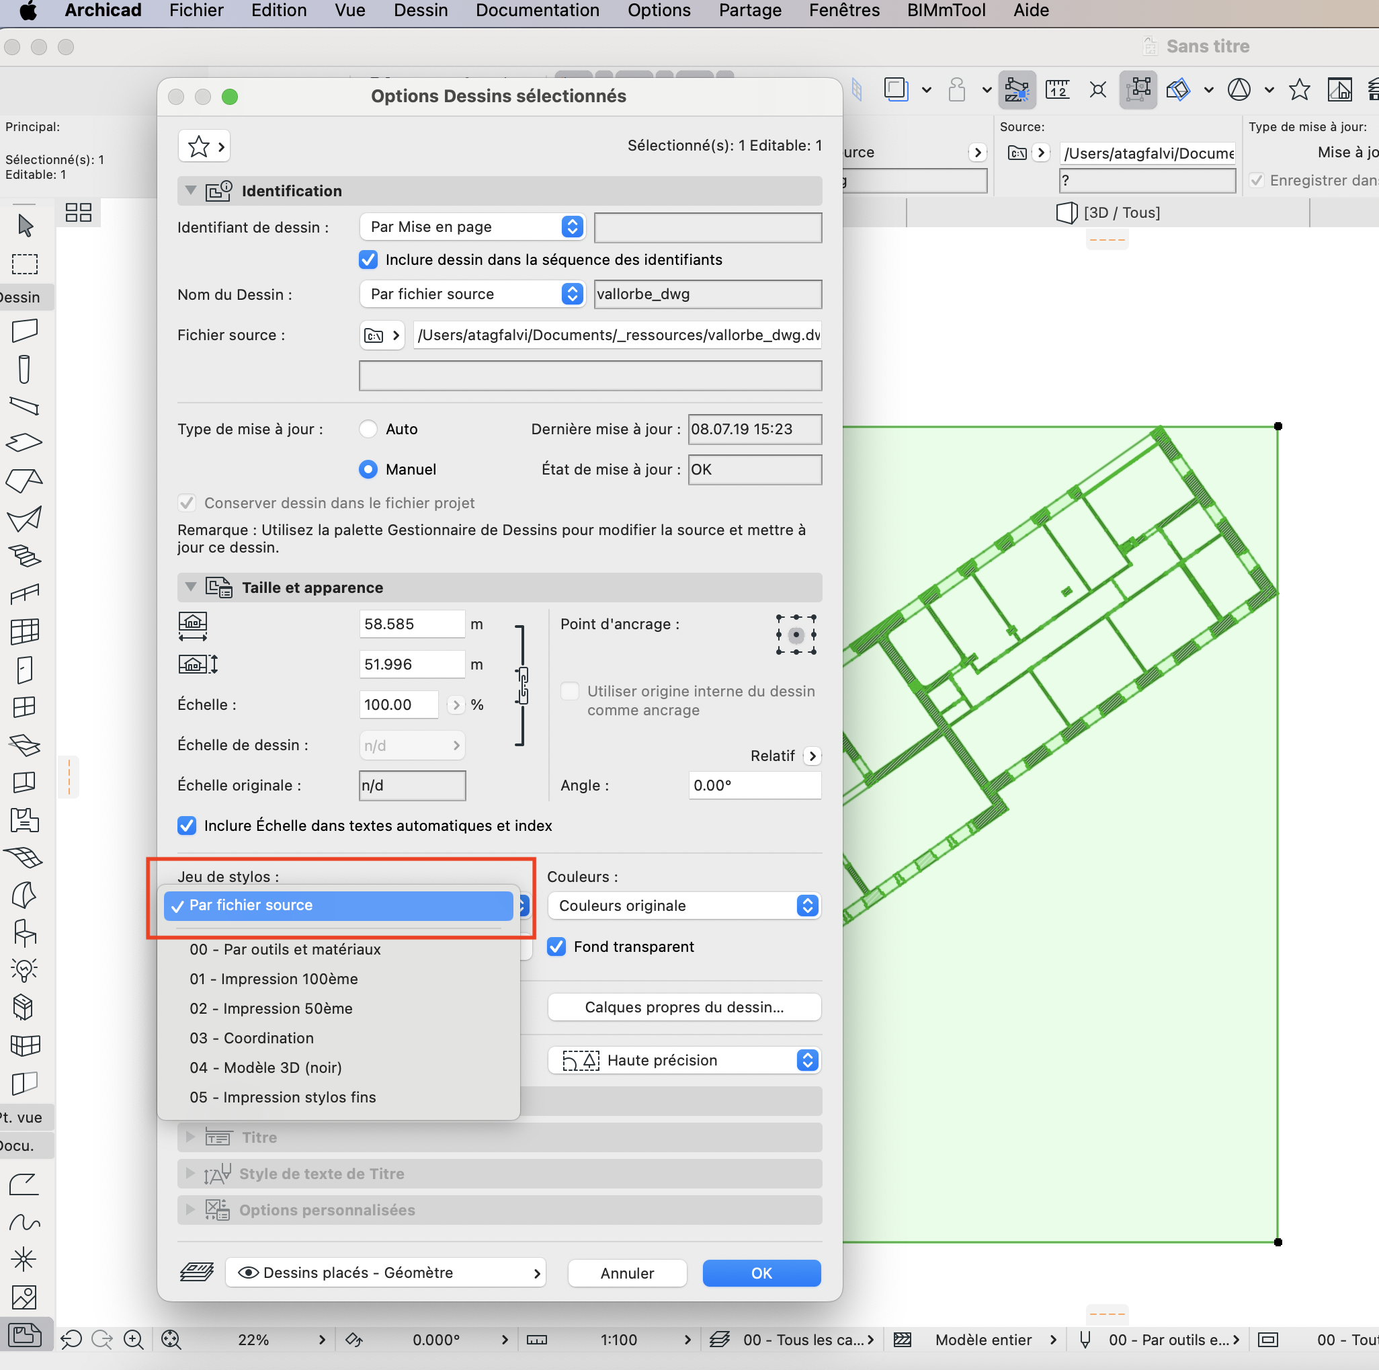Select the Wall tool in the toolbox
The width and height of the screenshot is (1379, 1370).
pyautogui.click(x=25, y=330)
